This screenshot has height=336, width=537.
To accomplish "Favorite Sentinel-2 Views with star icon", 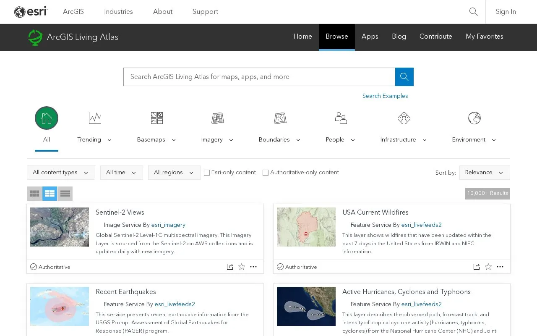I will tap(242, 267).
